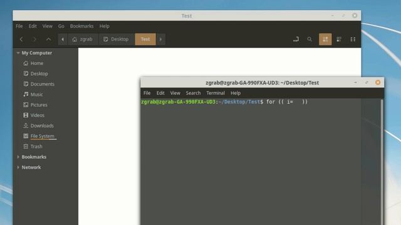This screenshot has width=401, height=225.
Task: Click the left path-scroll arrow before zgrab
Action: (x=63, y=39)
